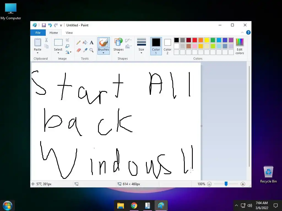Click the vertical scrollbar of canvas area

coord(249,116)
